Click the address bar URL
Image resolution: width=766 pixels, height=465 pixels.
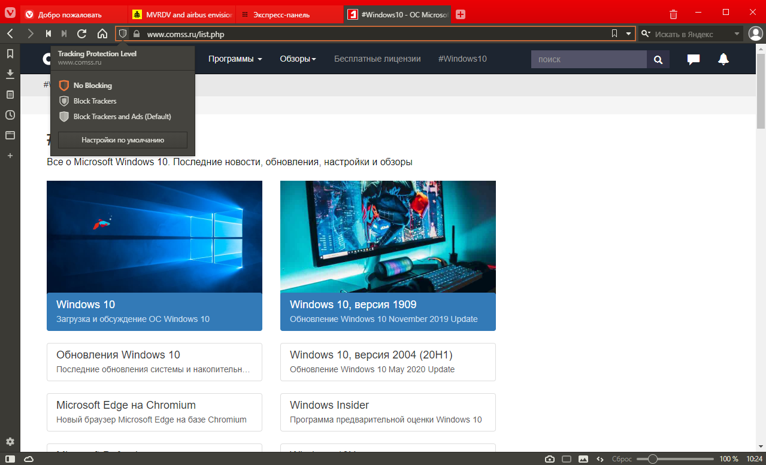186,34
